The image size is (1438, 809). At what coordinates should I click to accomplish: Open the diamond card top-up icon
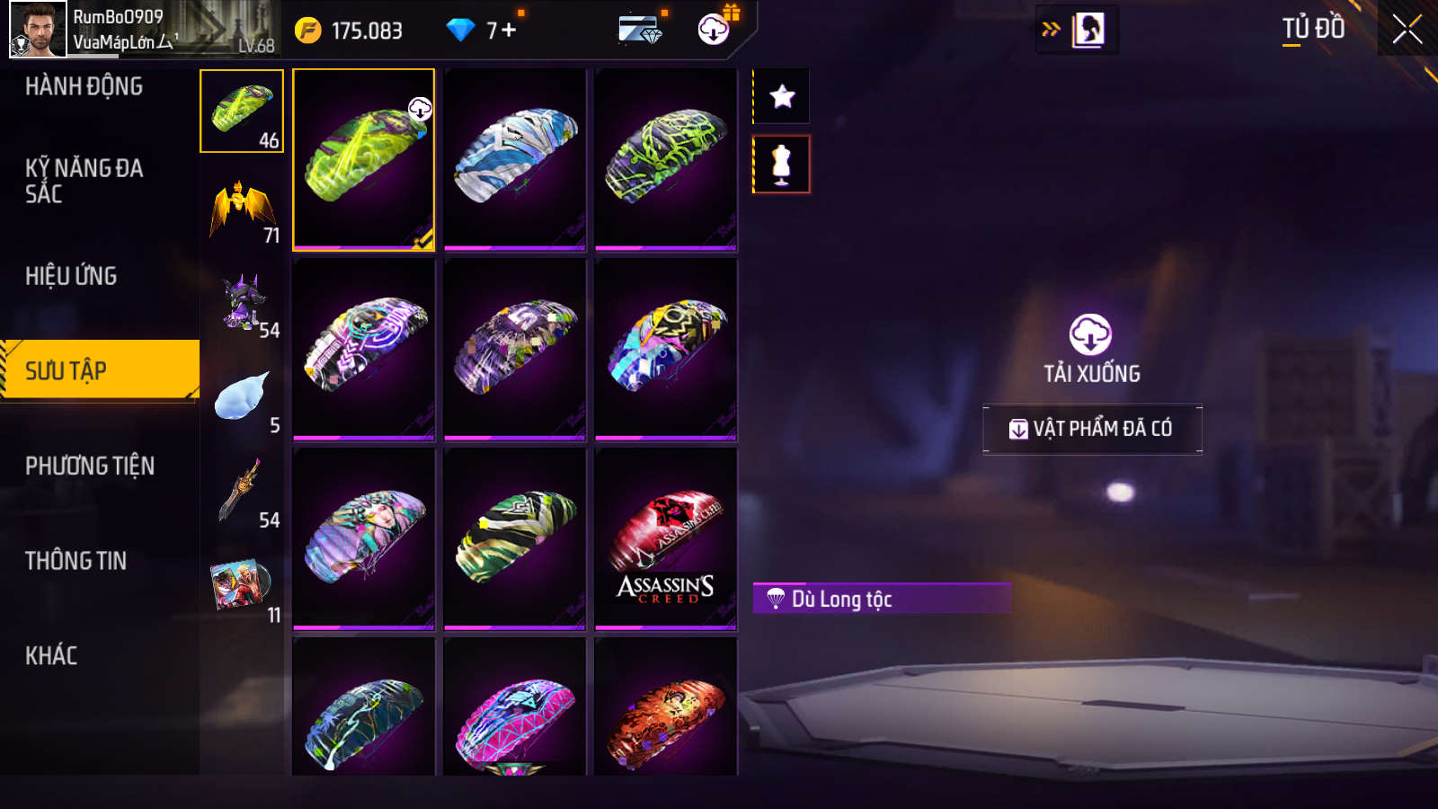pos(641,30)
